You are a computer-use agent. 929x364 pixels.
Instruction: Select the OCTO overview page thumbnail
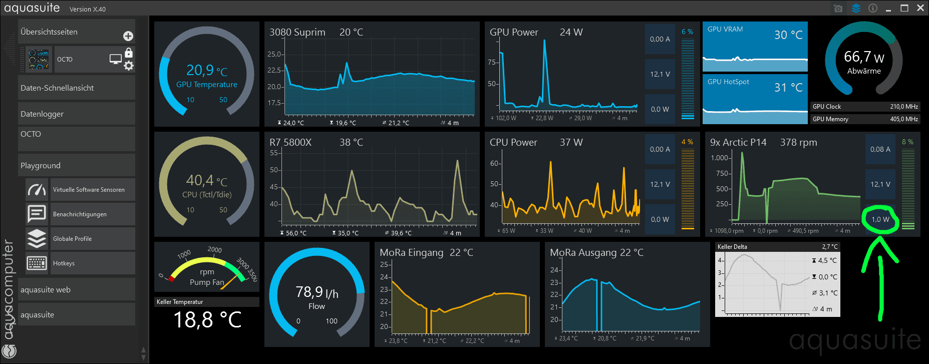pos(38,60)
